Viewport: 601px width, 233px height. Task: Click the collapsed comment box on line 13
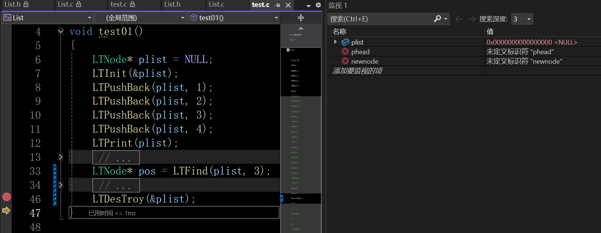116,157
